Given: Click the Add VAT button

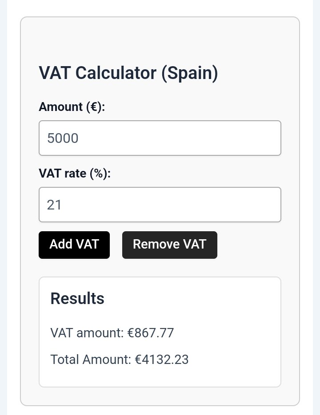Looking at the screenshot, I should point(74,245).
